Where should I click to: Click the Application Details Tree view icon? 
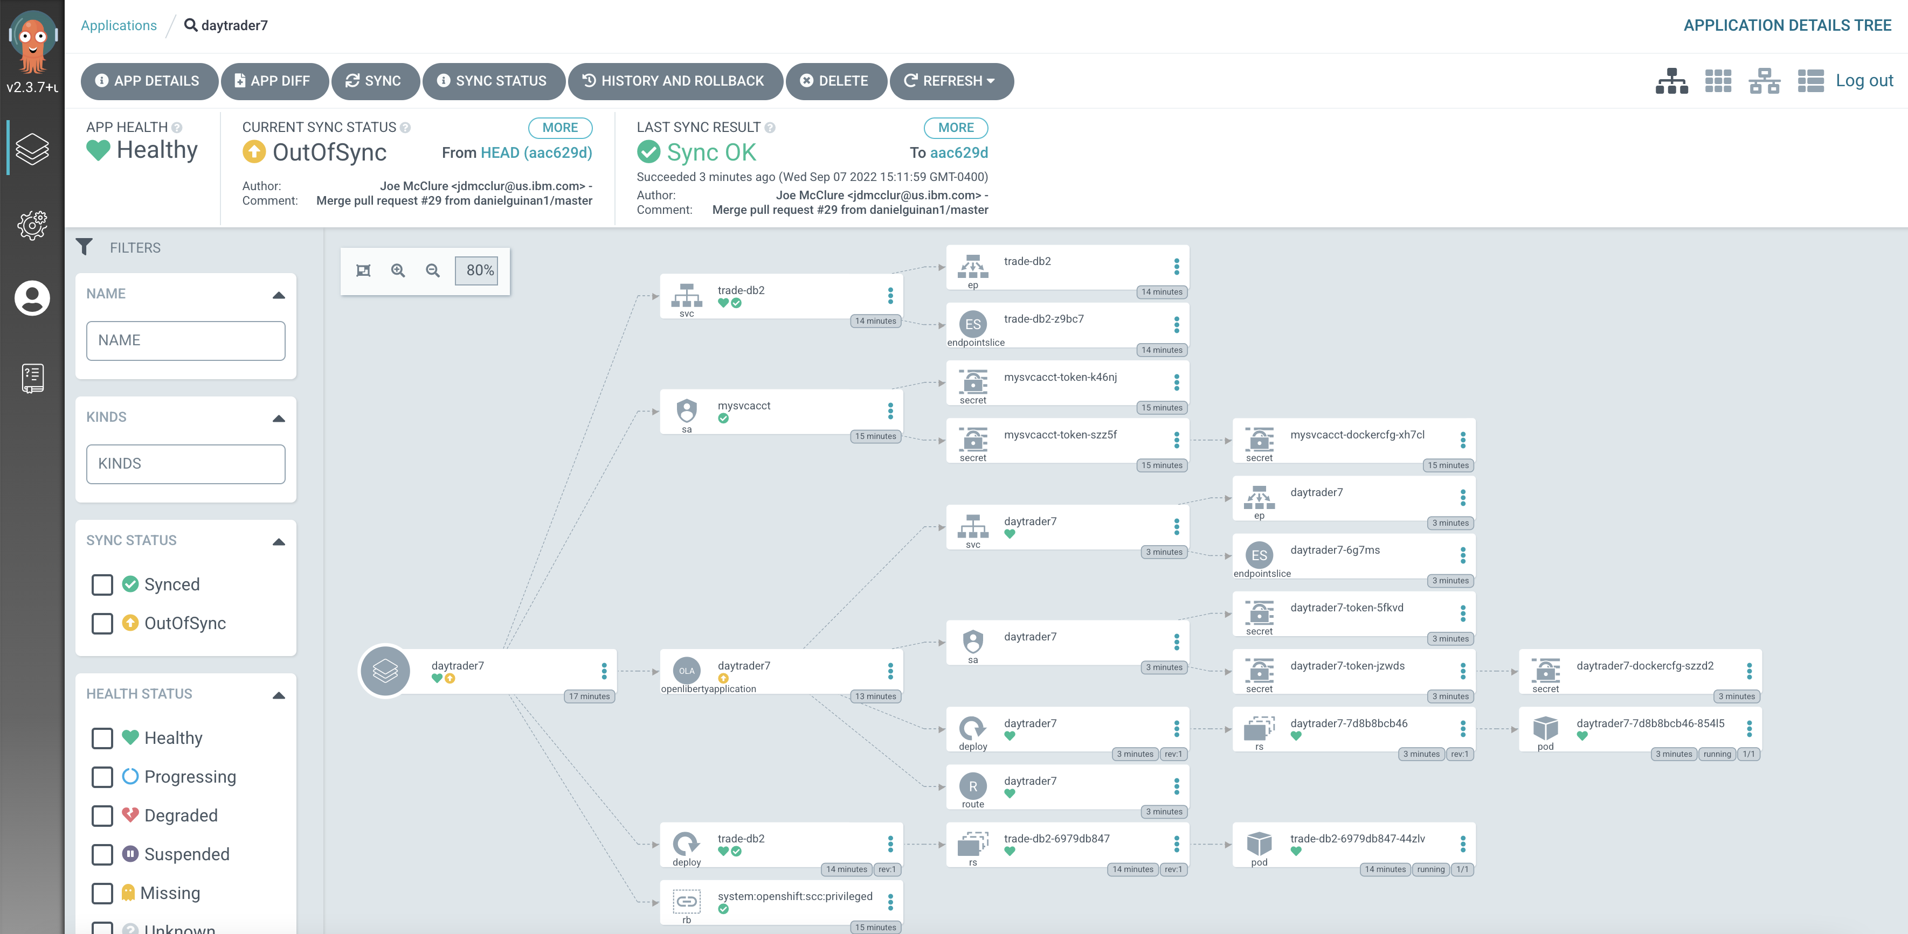pyautogui.click(x=1671, y=80)
